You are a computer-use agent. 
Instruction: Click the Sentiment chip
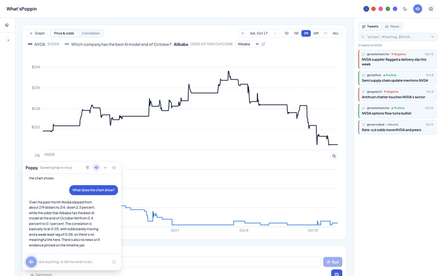(x=42, y=274)
